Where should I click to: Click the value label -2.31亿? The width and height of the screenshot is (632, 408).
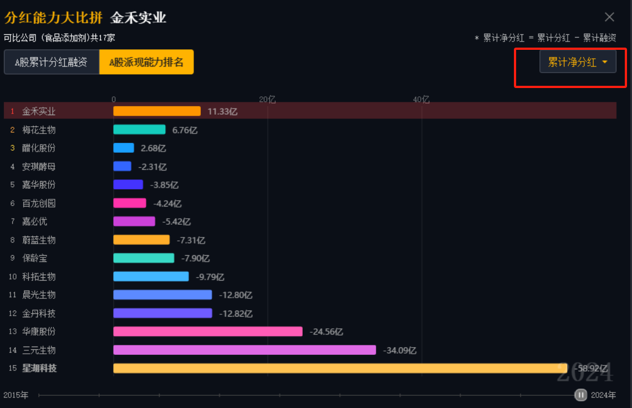click(x=152, y=167)
